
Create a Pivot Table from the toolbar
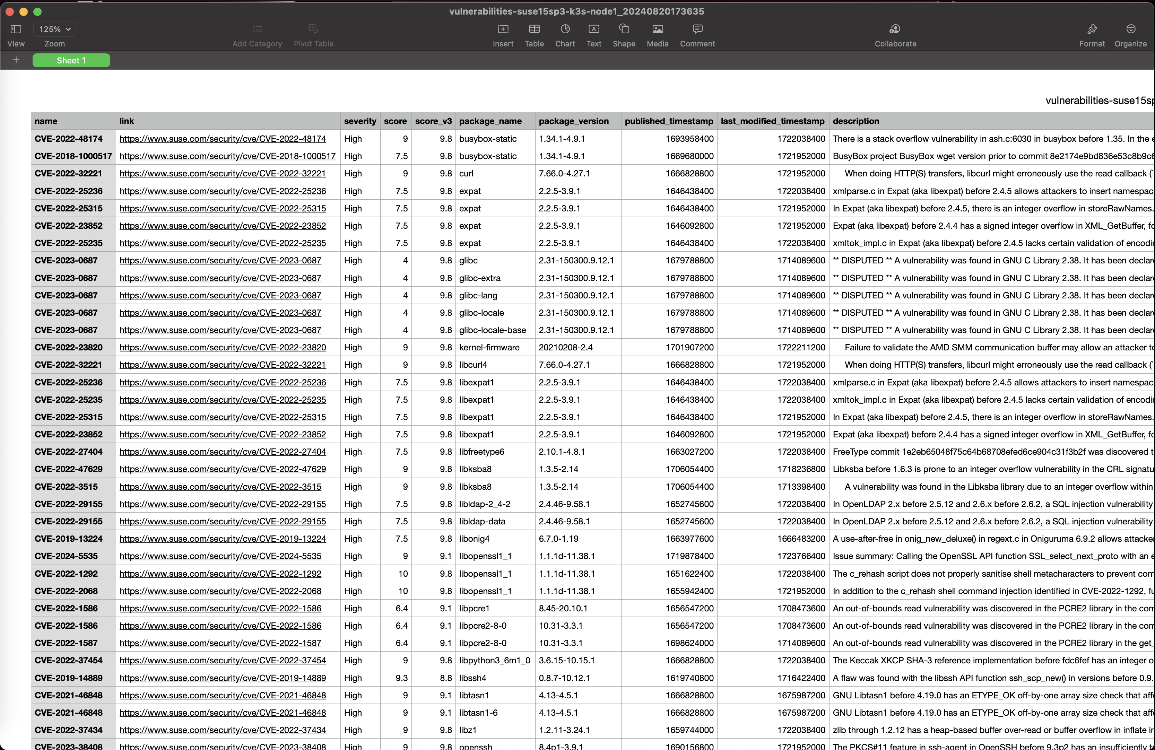pyautogui.click(x=313, y=29)
